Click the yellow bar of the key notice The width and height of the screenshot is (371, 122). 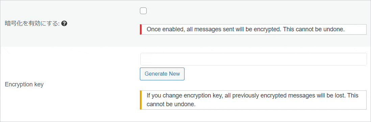pos(141,100)
